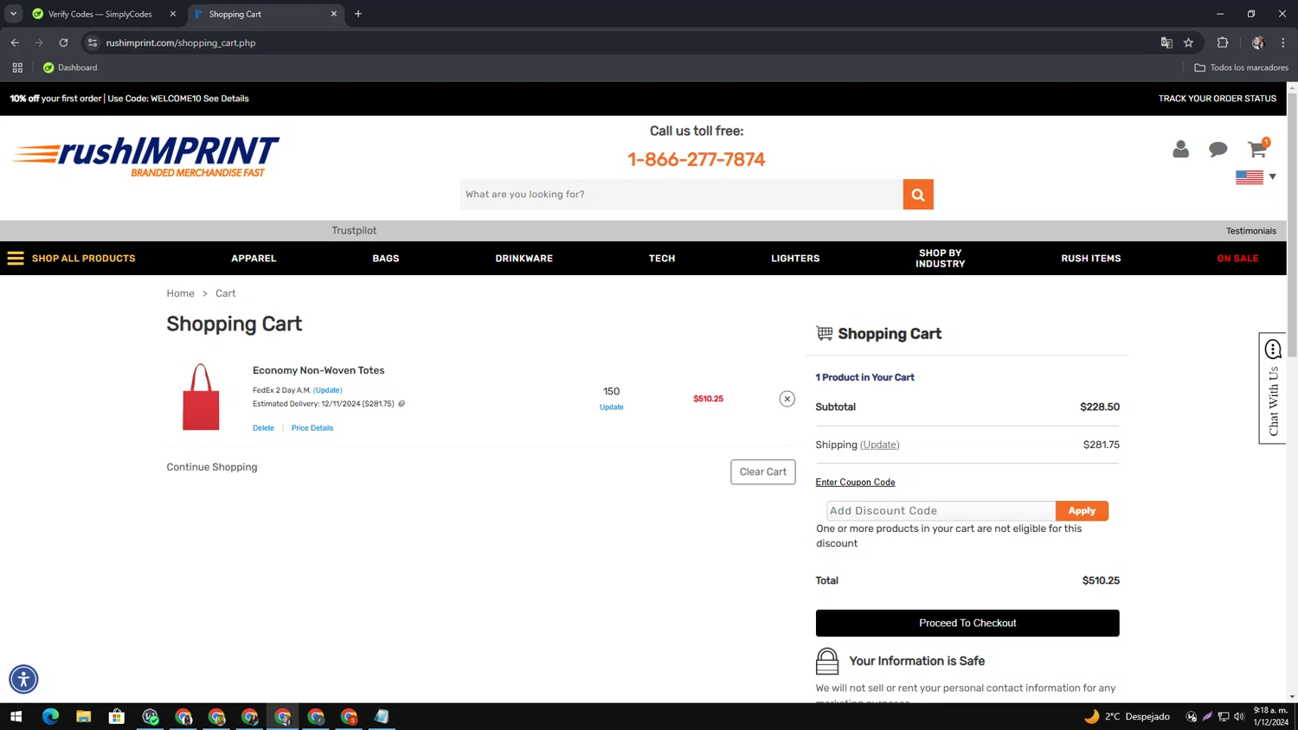The height and width of the screenshot is (730, 1298).
Task: Open Microsoft Store from taskbar
Action: [116, 716]
